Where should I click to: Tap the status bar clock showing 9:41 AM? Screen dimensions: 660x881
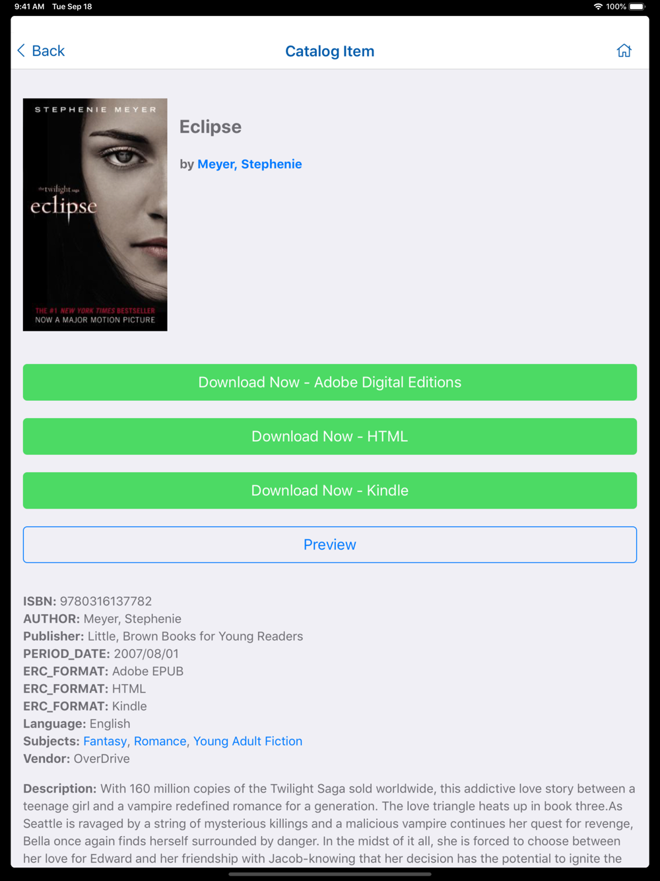point(30,7)
